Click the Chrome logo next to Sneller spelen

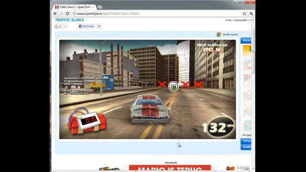point(219,34)
